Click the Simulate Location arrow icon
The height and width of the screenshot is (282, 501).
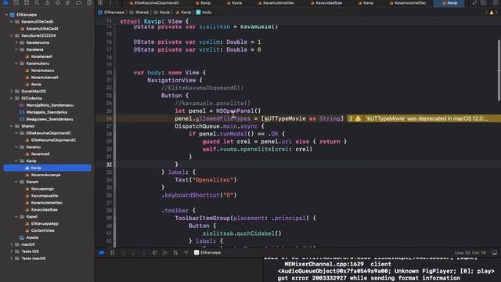coord(186,252)
